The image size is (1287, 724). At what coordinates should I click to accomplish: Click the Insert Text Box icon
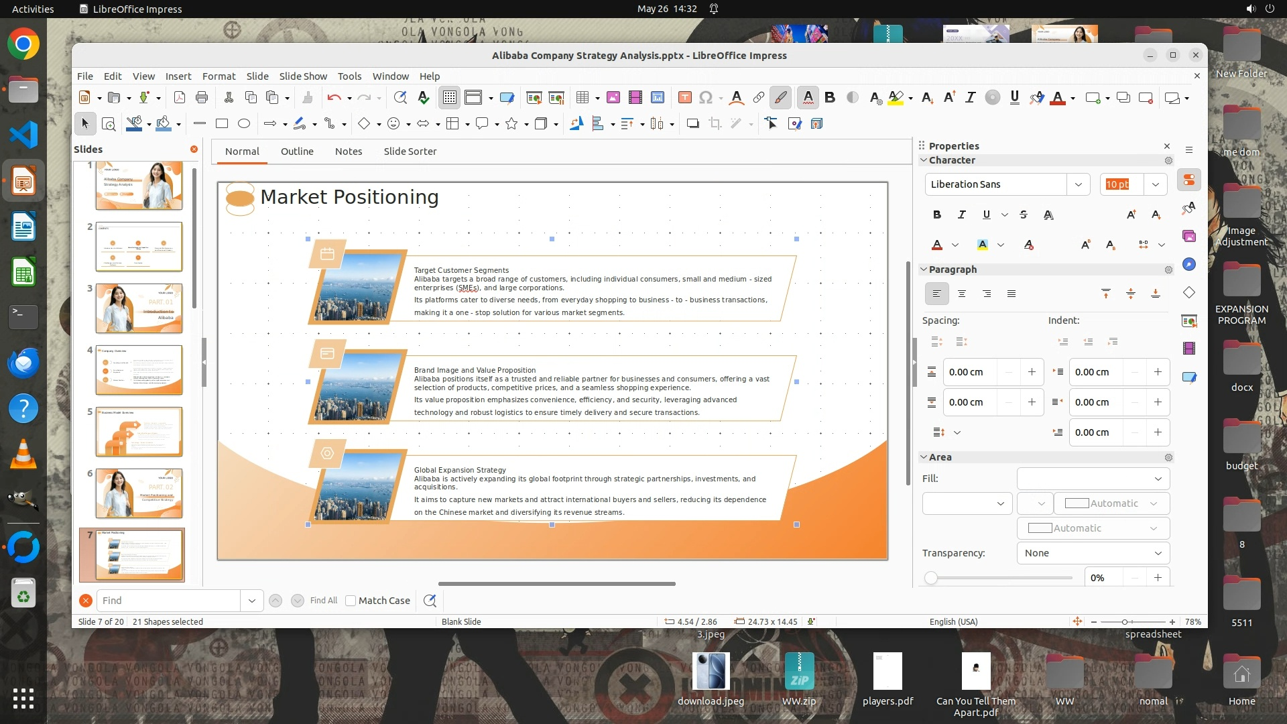(x=684, y=98)
